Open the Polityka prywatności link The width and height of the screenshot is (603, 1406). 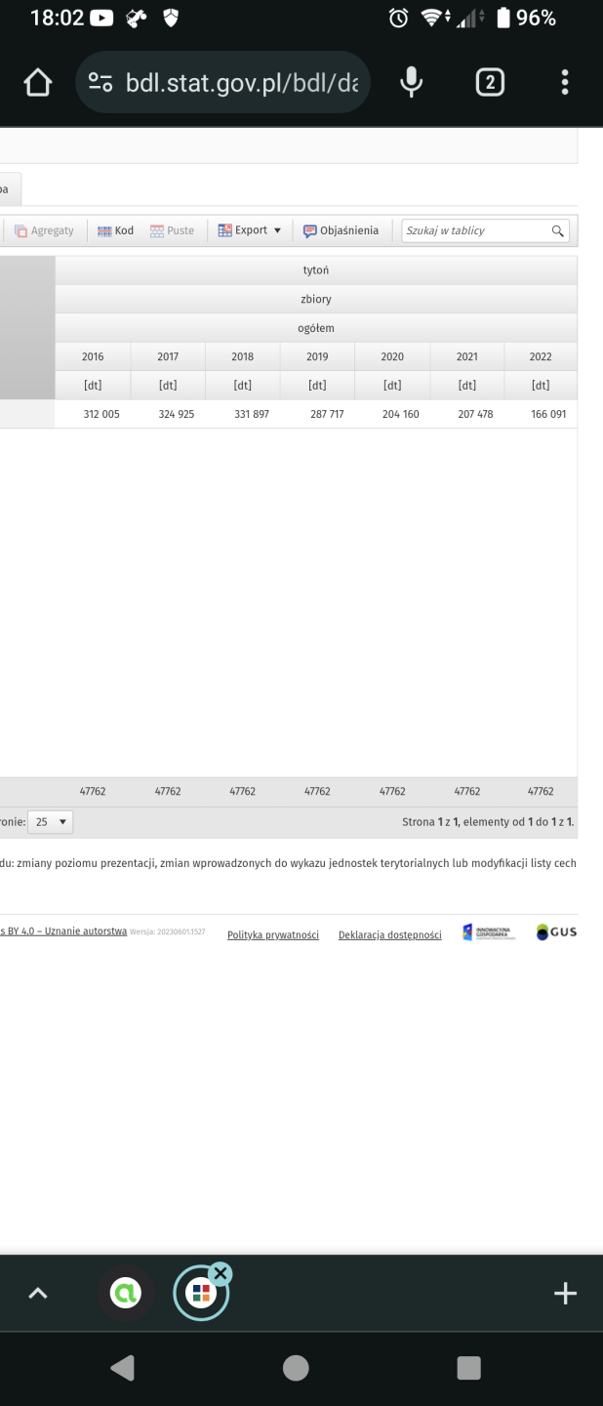tap(273, 935)
